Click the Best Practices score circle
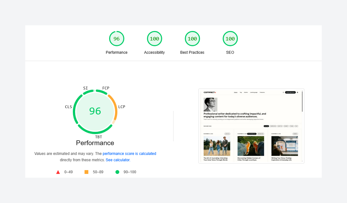The height and width of the screenshot is (203, 347). 192,38
